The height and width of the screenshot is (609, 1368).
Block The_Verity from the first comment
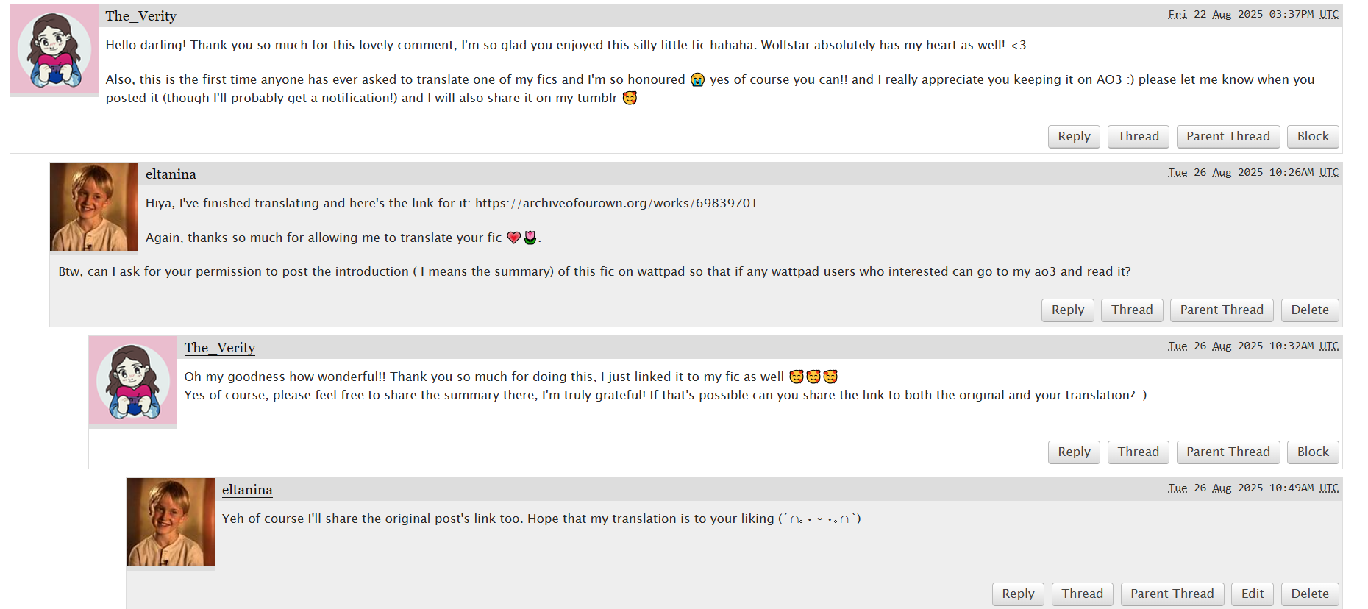click(x=1313, y=137)
